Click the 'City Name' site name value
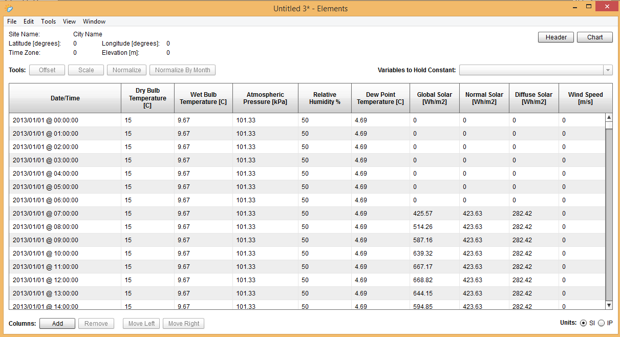The height and width of the screenshot is (337, 620). click(x=88, y=34)
